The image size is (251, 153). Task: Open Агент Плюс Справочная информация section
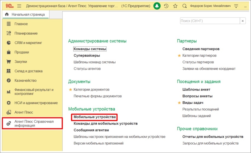[x=34, y=123]
